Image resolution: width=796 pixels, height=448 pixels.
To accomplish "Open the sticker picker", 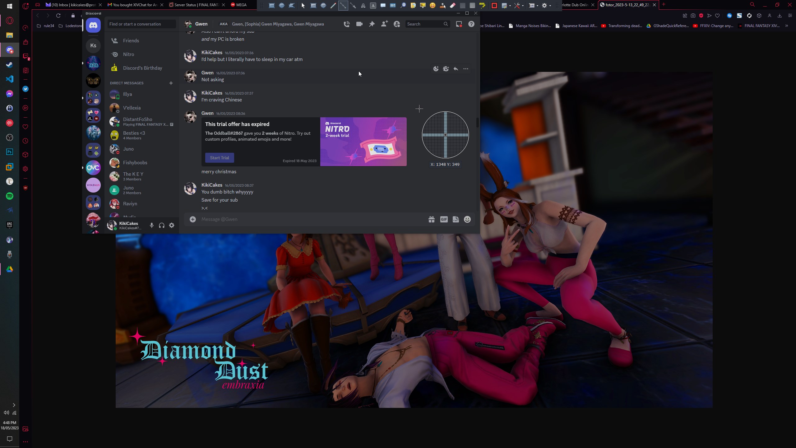I will (x=456, y=219).
